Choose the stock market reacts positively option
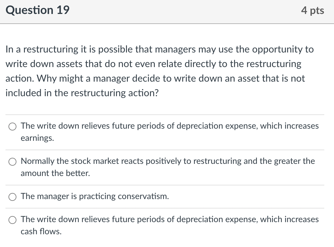The height and width of the screenshot is (247, 334). tap(12, 161)
